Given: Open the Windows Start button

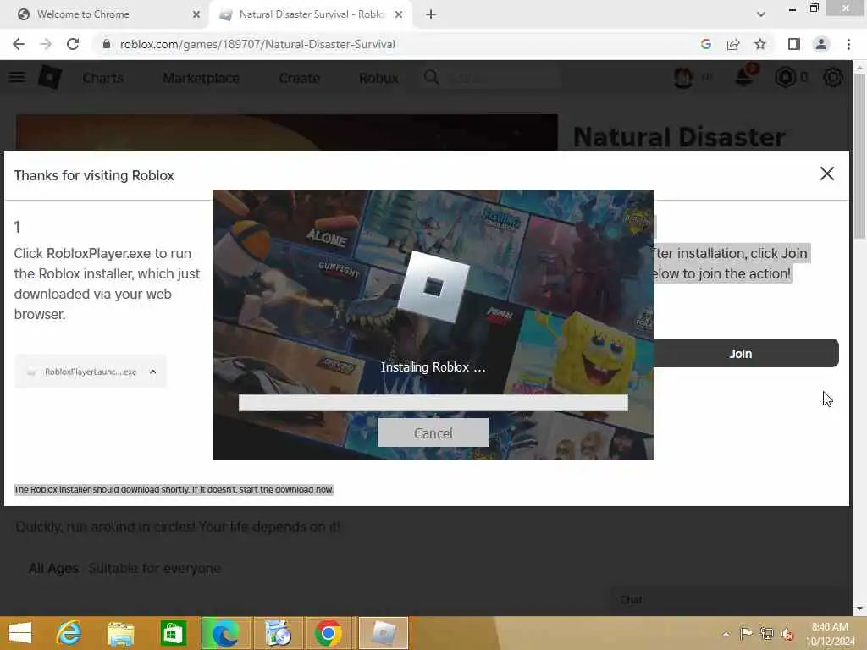Looking at the screenshot, I should tap(20, 633).
